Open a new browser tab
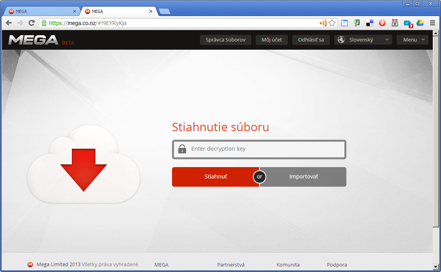This screenshot has height=272, width=441. [x=165, y=11]
